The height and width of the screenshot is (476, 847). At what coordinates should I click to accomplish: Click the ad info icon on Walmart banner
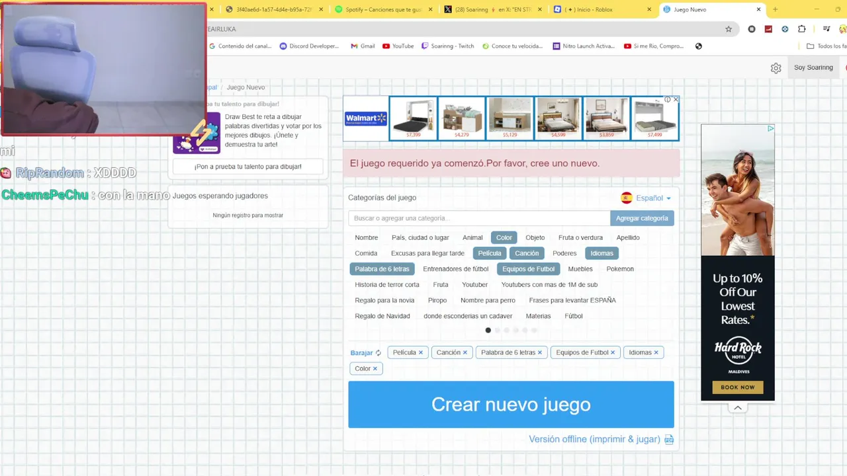coord(668,99)
